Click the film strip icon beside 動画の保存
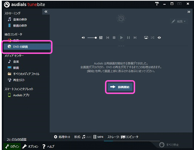Screen dimensions: 194x150 pos(10,25)
